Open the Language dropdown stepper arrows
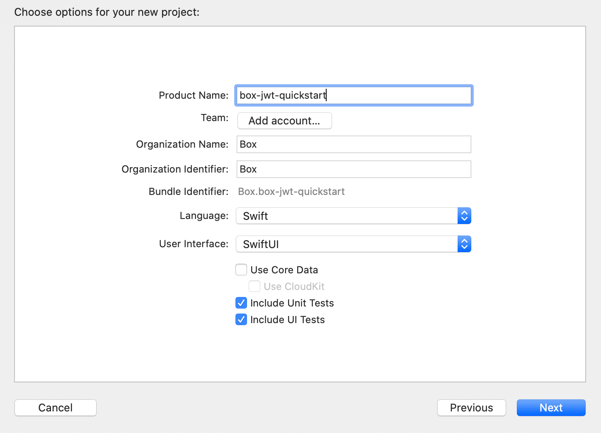This screenshot has height=433, width=601. 464,216
